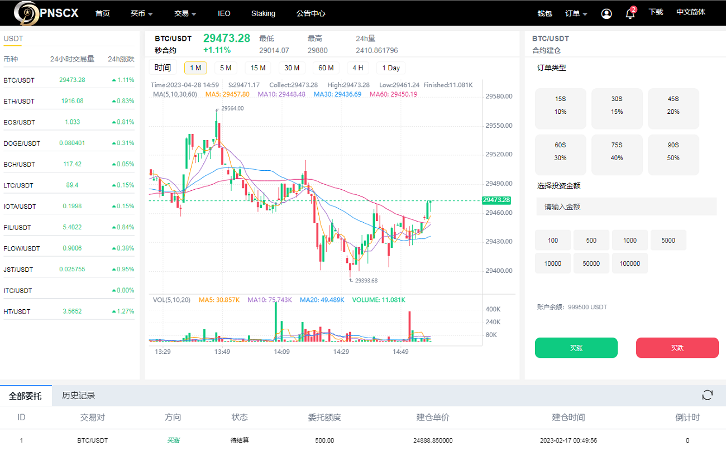Click the red 买跌 button

pos(677,347)
